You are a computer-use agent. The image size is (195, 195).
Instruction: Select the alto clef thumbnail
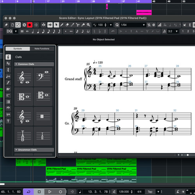[24, 97]
